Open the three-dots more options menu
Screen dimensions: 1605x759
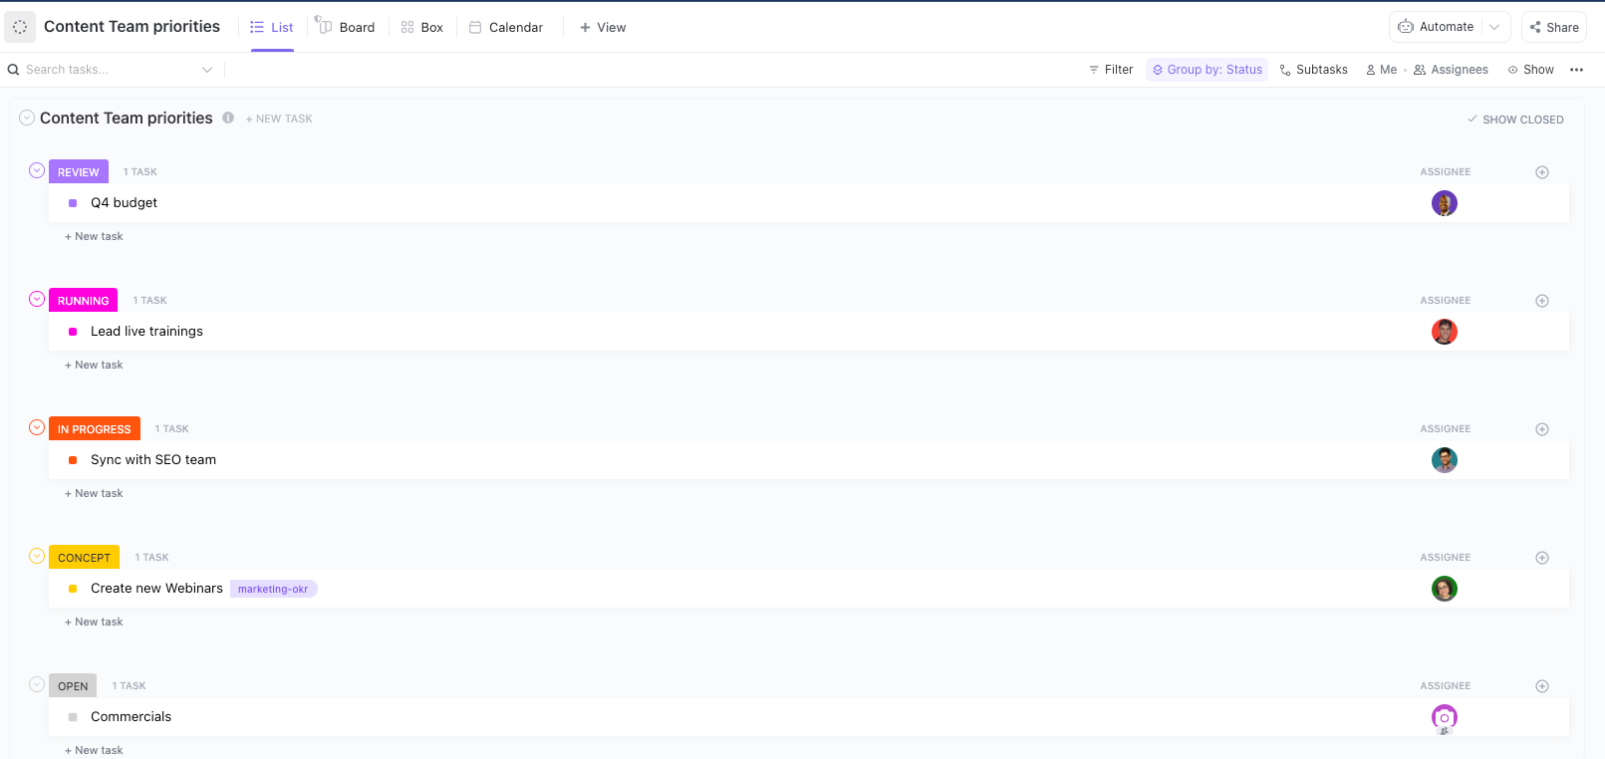coord(1576,70)
